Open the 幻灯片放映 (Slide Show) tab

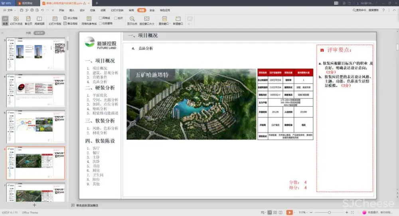coord(117,10)
